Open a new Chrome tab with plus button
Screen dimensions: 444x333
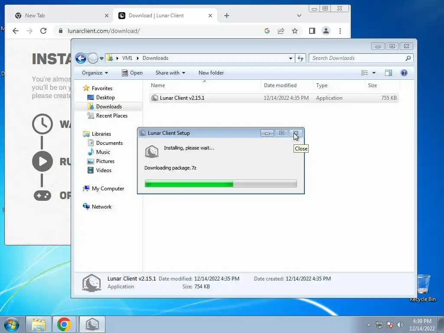point(226,16)
